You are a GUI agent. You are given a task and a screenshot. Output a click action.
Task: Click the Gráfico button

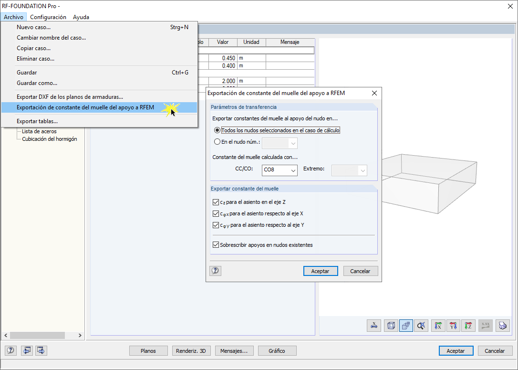[x=277, y=351]
